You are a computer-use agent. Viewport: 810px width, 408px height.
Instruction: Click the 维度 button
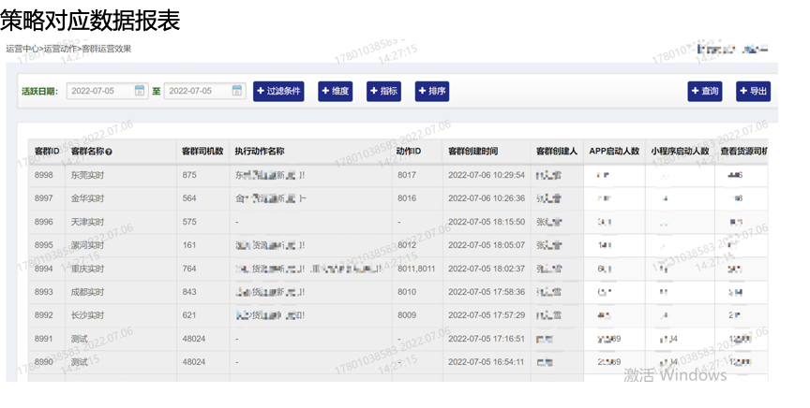click(336, 92)
